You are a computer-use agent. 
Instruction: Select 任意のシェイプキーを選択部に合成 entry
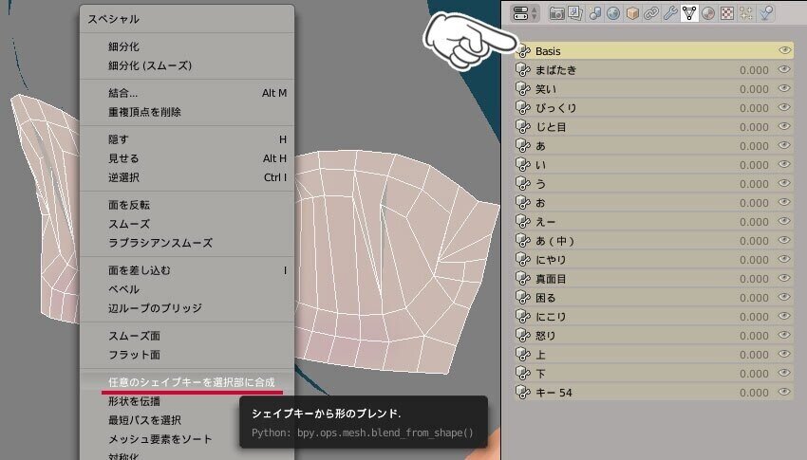point(192,382)
